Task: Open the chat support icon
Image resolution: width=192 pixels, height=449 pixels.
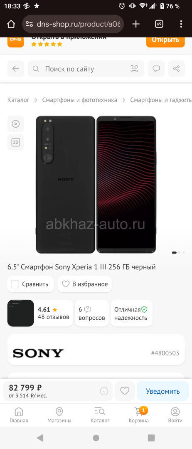Action: 156,69
